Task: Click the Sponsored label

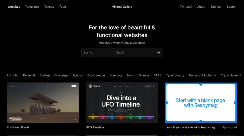Action: pos(230,127)
